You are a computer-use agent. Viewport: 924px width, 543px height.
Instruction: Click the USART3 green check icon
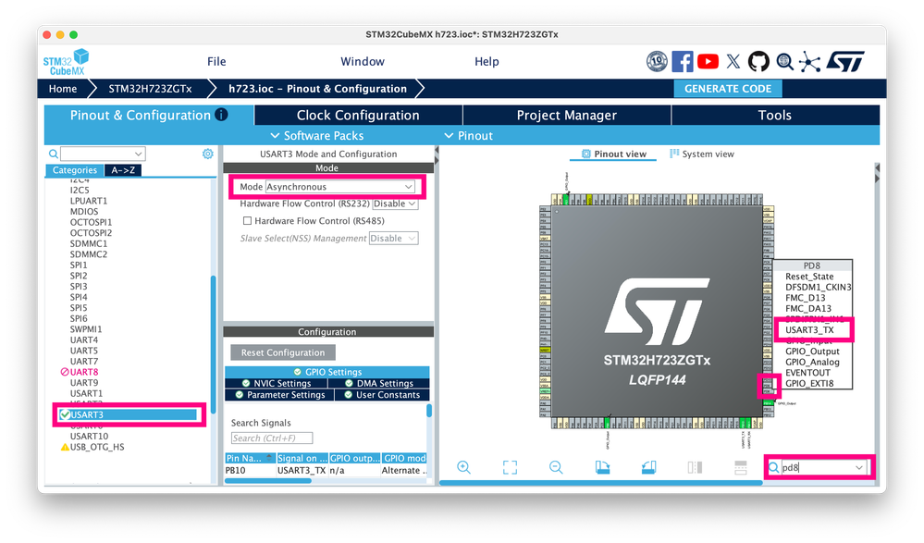point(65,414)
